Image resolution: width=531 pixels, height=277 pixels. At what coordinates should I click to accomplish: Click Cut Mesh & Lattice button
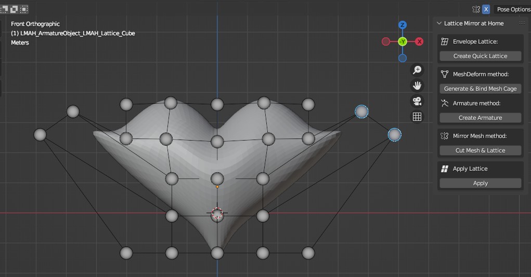pyautogui.click(x=480, y=150)
